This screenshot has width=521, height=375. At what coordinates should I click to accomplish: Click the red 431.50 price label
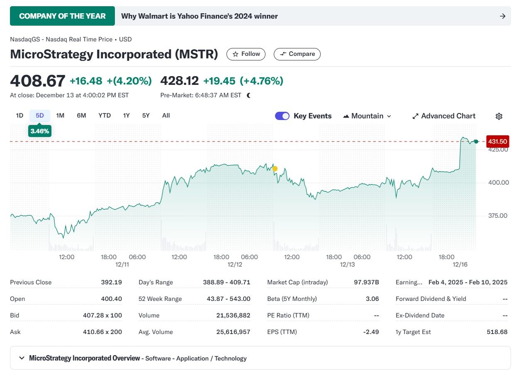click(497, 142)
